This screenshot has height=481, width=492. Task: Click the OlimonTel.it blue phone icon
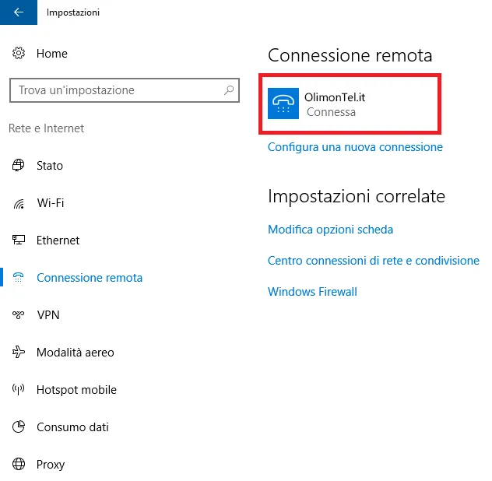tap(283, 104)
